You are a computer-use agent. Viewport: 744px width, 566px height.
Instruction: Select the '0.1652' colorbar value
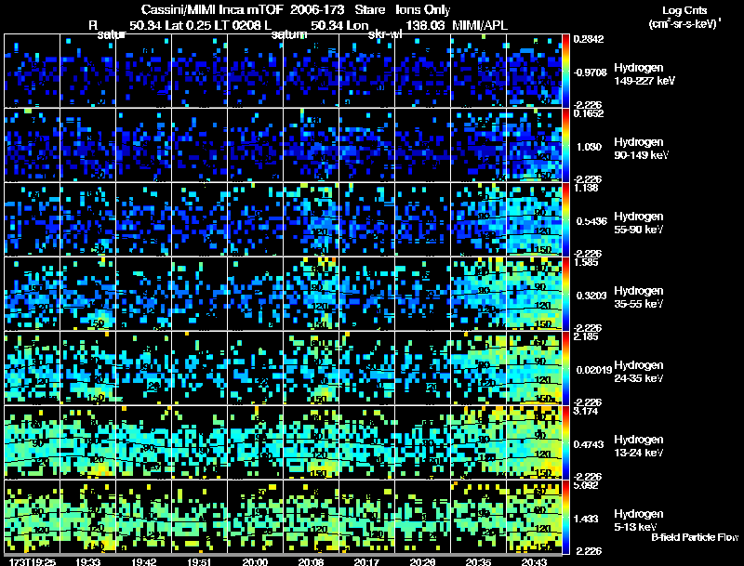pyautogui.click(x=589, y=113)
